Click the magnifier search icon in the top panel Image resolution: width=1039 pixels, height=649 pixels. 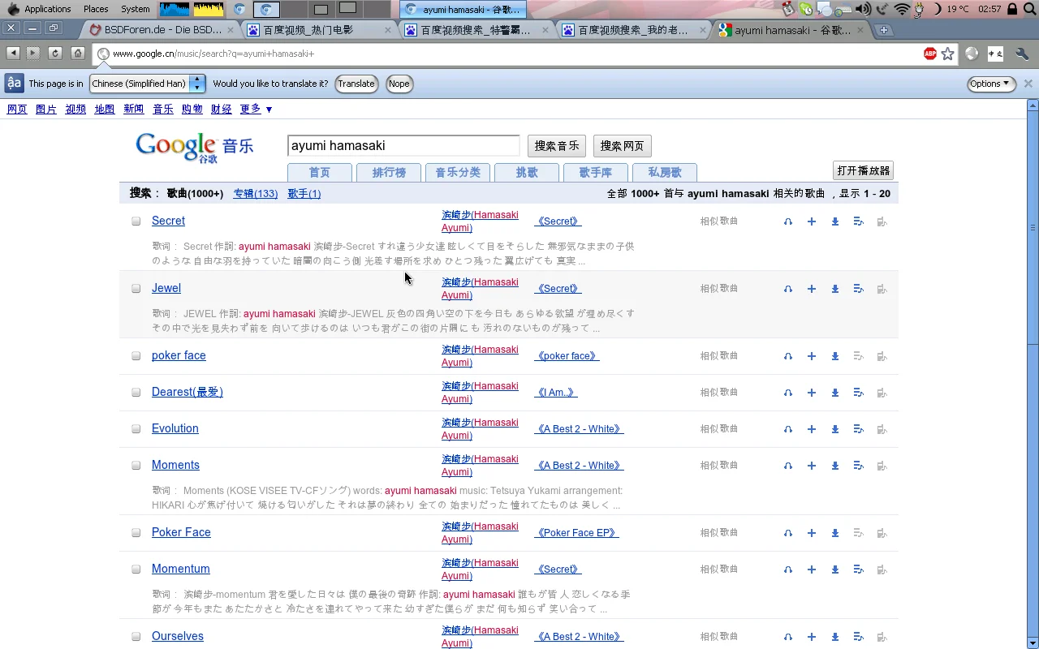(1029, 9)
